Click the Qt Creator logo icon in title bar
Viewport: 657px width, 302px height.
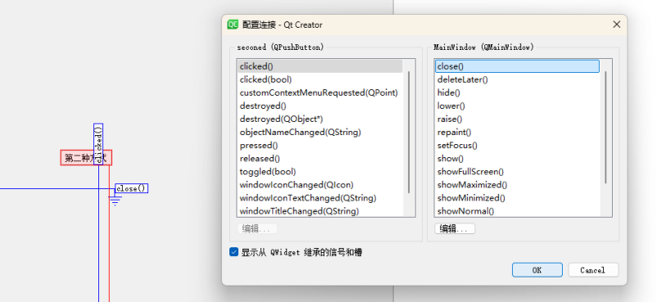[x=233, y=25]
